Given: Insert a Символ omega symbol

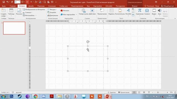Looking at the screenshot, I should (147, 12).
